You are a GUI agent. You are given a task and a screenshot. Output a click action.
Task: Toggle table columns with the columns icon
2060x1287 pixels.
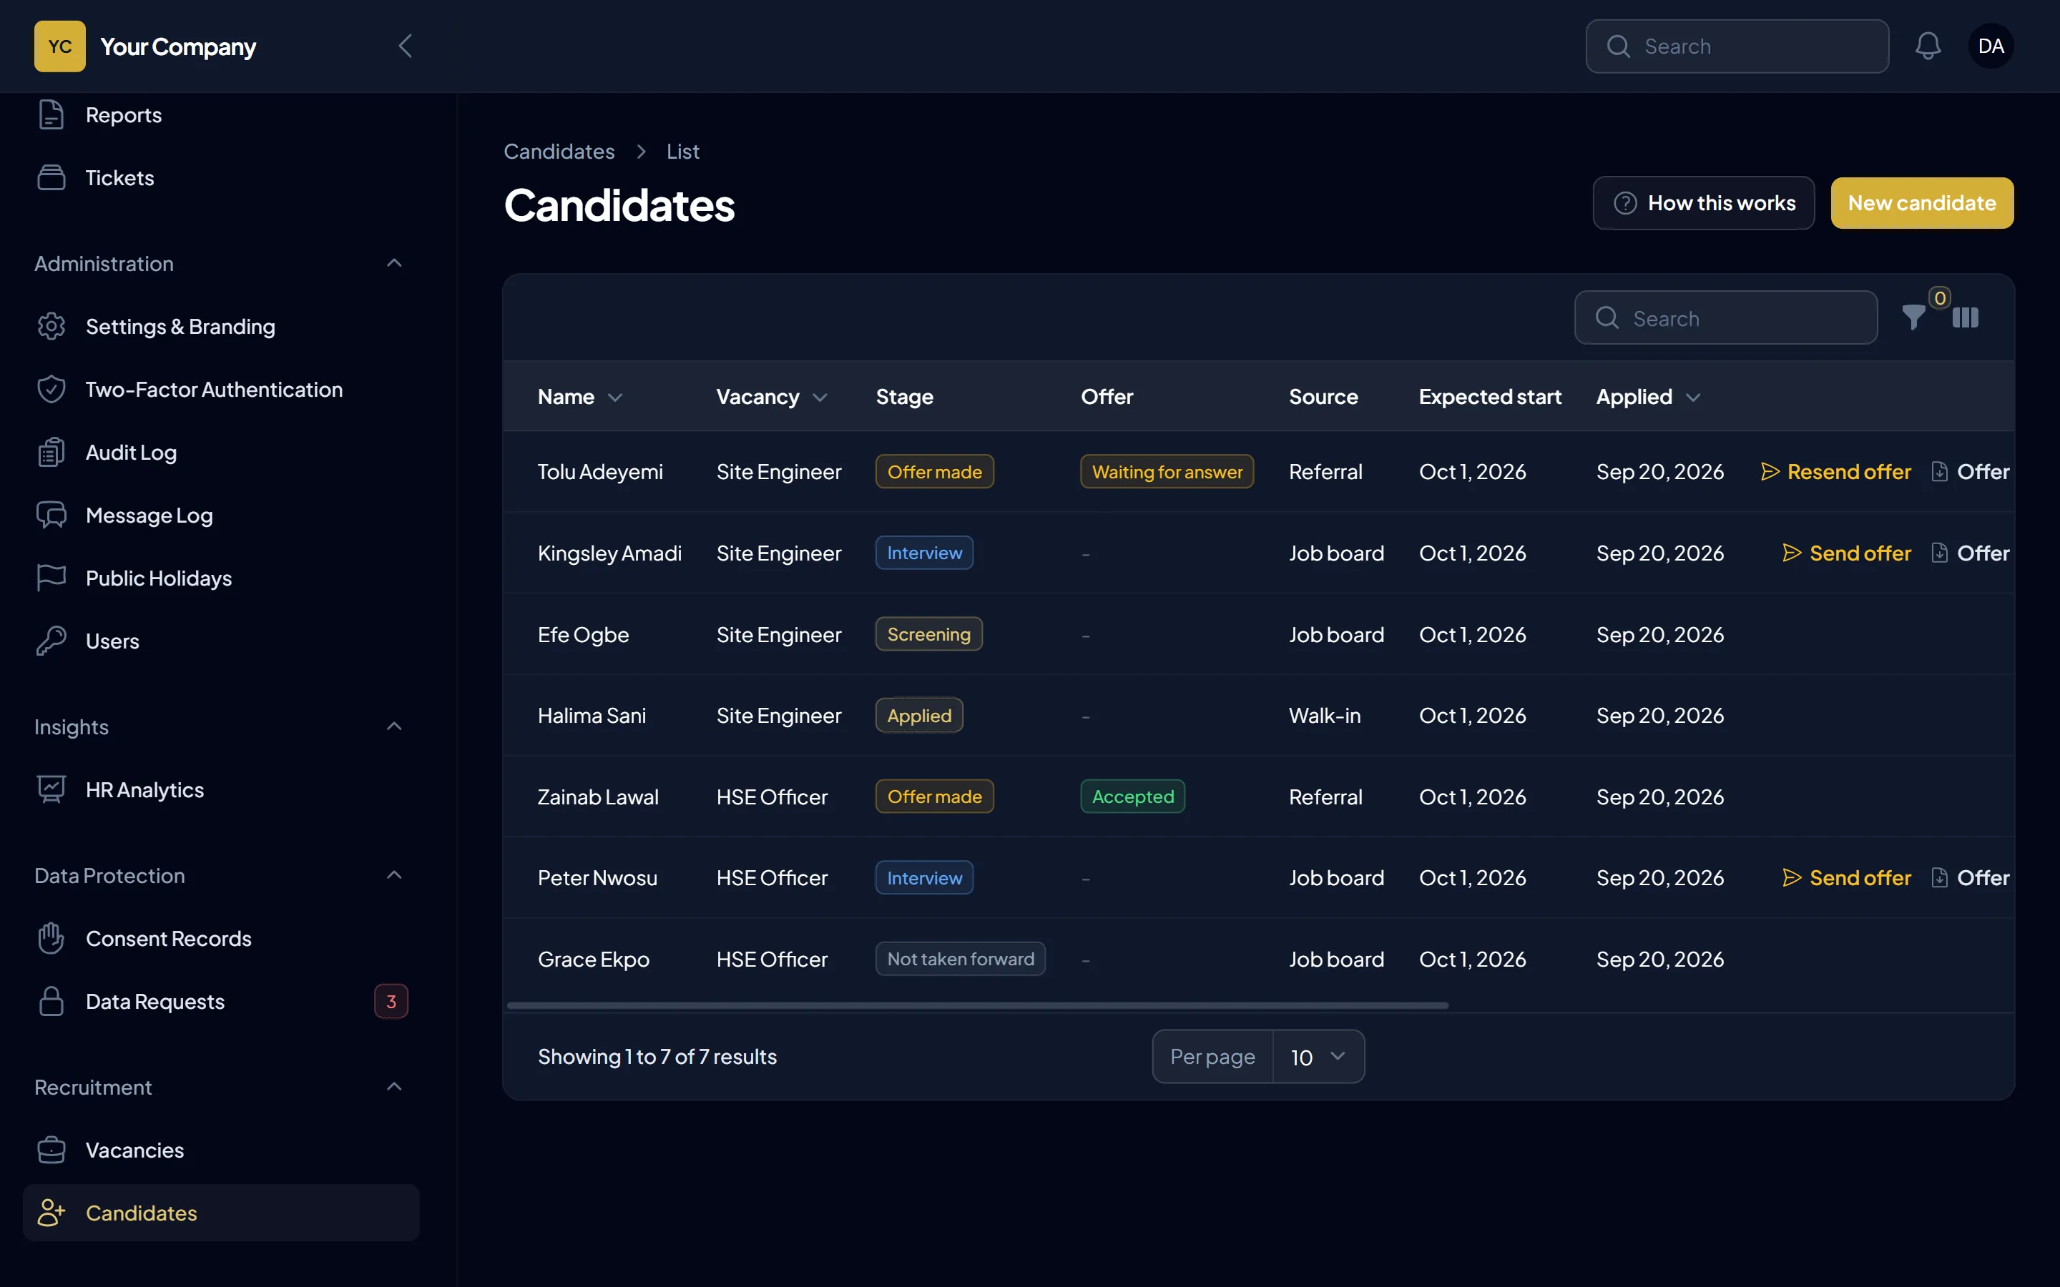pos(1965,317)
